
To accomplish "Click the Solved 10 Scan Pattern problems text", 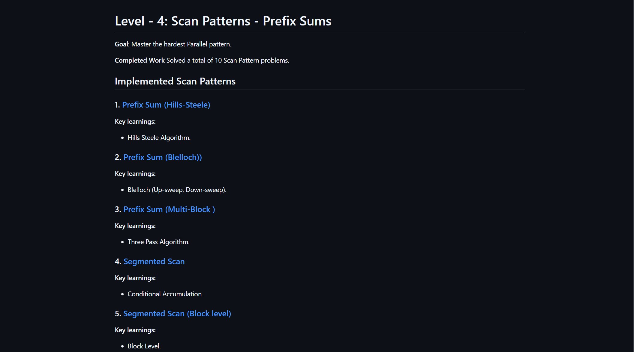I will coord(227,61).
